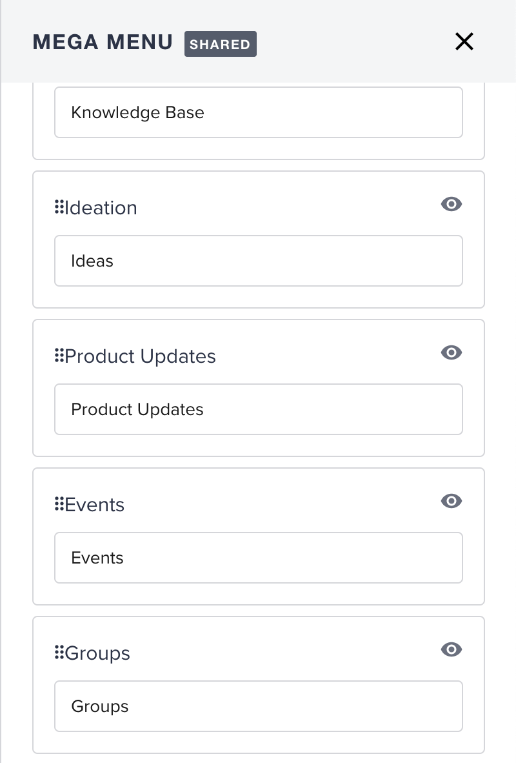Click the Ideation section heading
This screenshot has height=763, width=516.
click(101, 208)
